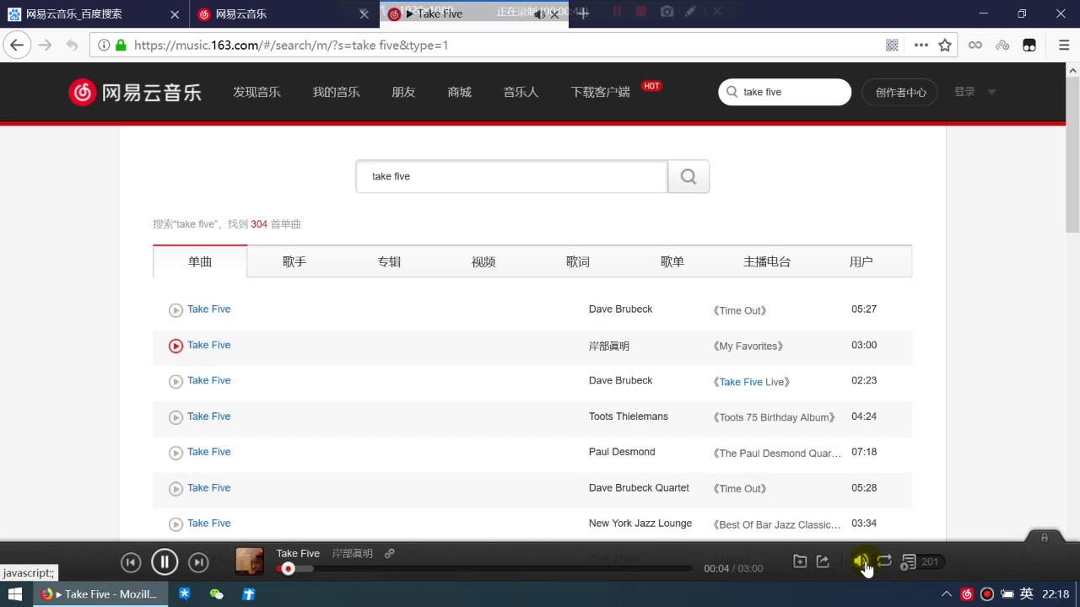Switch to the 主播电台 tab
1080x607 pixels.
pyautogui.click(x=767, y=261)
